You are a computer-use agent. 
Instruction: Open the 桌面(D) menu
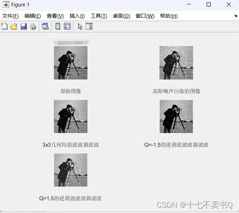[121, 16]
